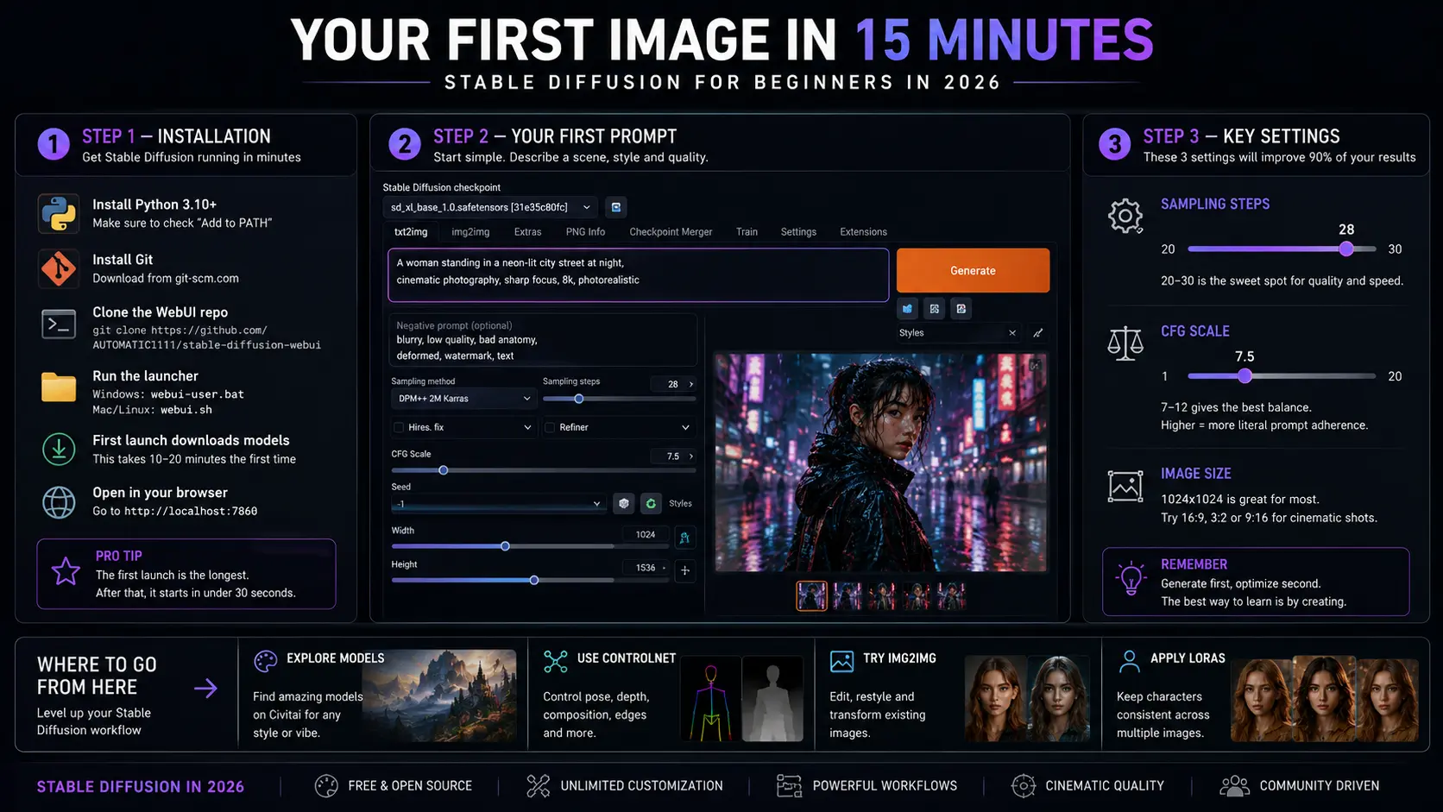The image size is (1443, 812).
Task: Click the Height value field 1536
Action: 646,568
